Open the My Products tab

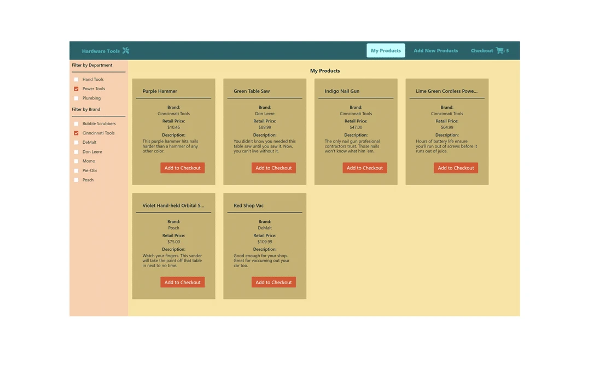click(386, 51)
